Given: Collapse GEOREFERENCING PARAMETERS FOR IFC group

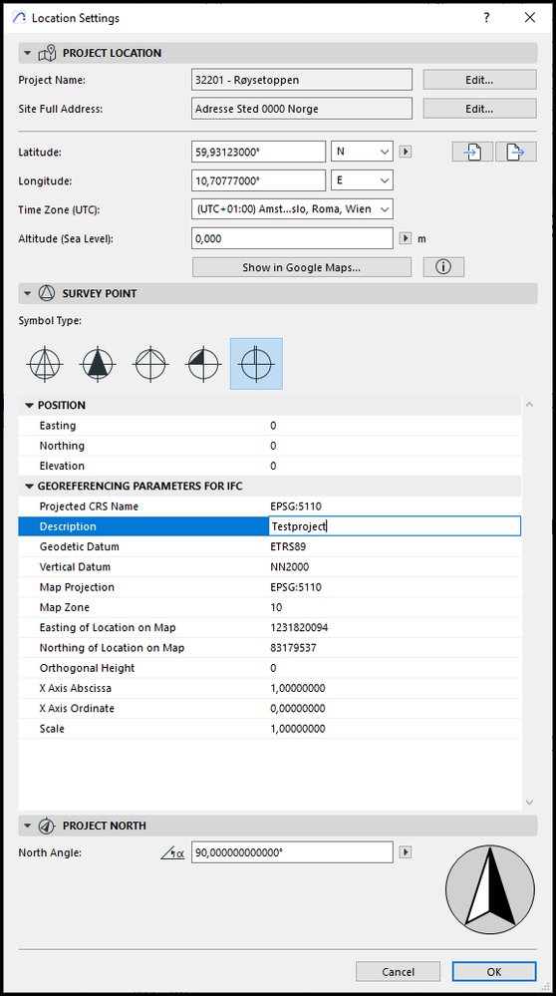Looking at the screenshot, I should (x=29, y=487).
